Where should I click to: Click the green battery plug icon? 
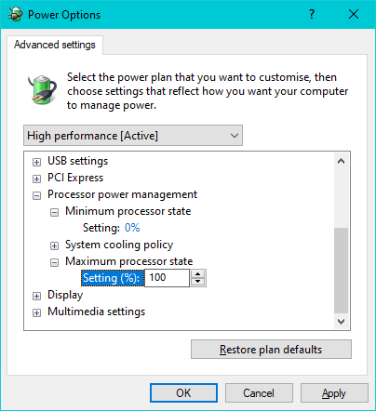coord(43,89)
